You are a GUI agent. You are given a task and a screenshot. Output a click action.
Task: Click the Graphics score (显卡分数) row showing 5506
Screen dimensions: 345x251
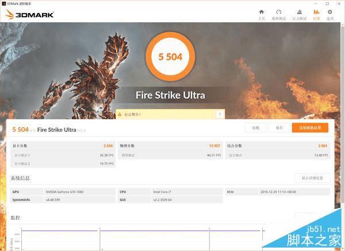pyautogui.click(x=63, y=146)
